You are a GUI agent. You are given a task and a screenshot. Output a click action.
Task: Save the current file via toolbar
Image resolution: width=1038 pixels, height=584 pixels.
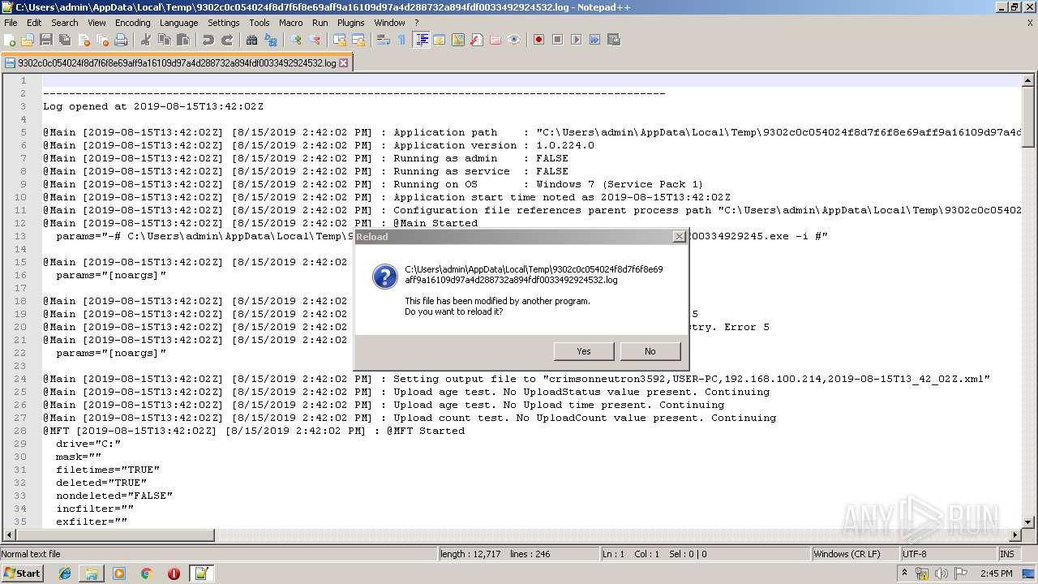[x=46, y=40]
